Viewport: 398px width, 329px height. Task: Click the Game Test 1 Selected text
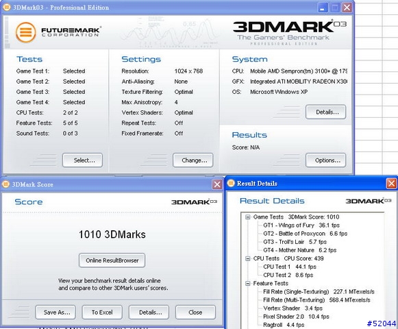pos(74,71)
